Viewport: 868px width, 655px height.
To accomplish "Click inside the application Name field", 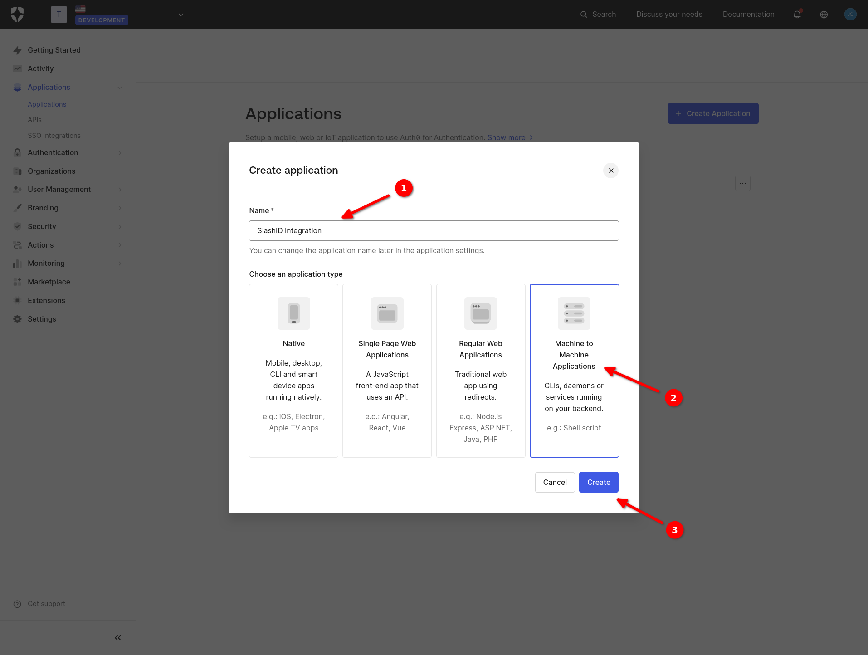I will coord(434,230).
